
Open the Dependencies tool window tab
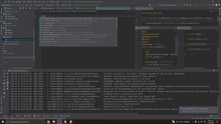click(x=65, y=116)
